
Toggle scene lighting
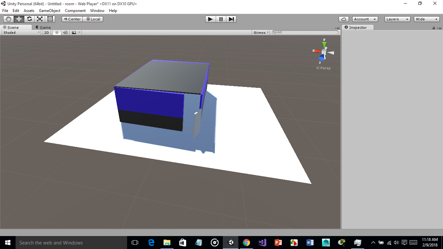(57, 32)
